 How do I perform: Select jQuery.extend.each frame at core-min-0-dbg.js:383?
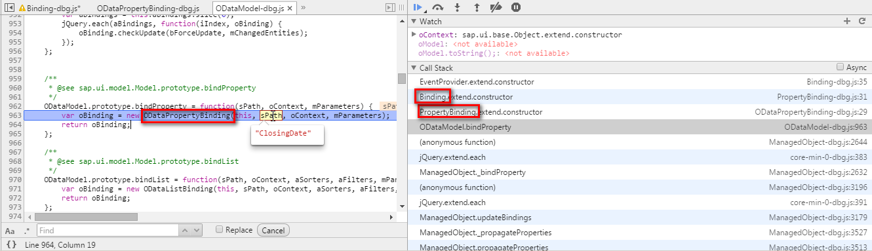coord(639,157)
